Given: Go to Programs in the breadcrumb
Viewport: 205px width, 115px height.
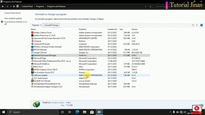Looking at the screenshot, I should [x=40, y=6].
